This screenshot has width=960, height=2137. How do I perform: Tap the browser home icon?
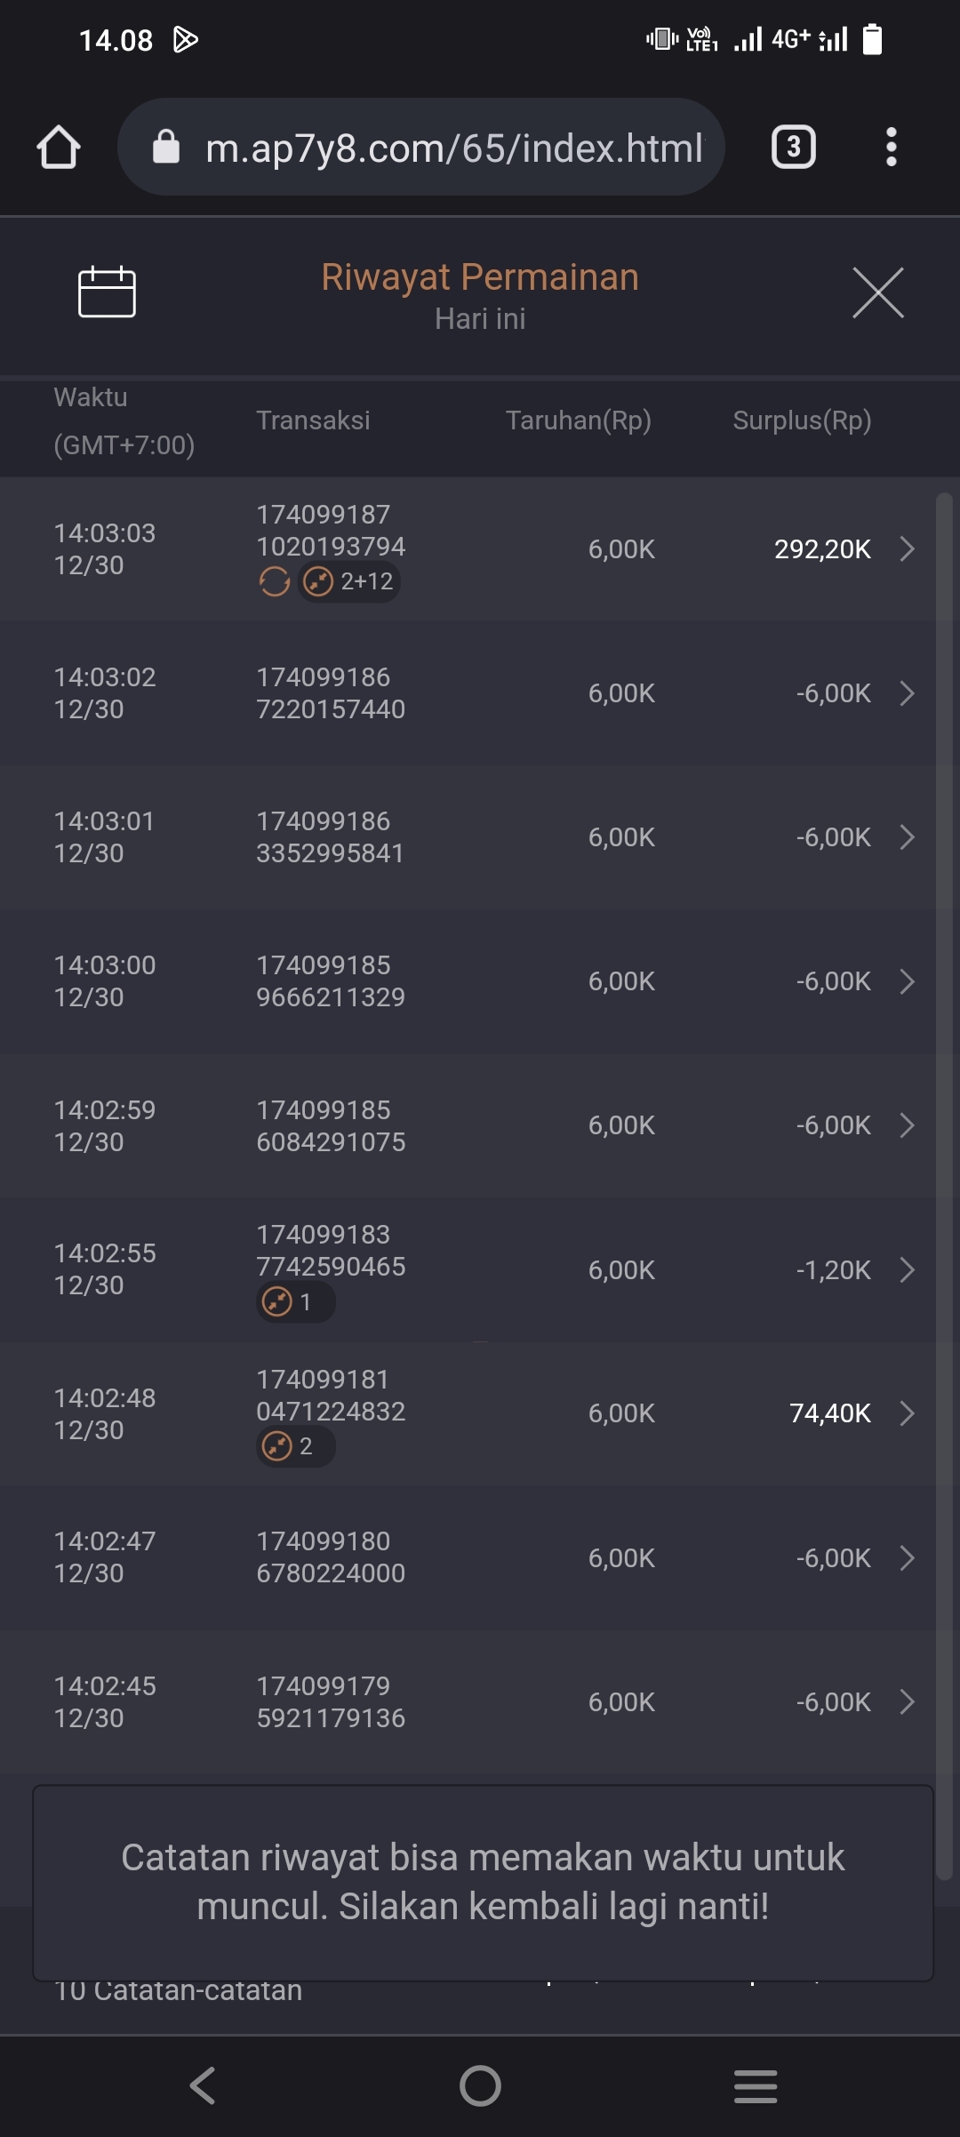click(x=59, y=147)
